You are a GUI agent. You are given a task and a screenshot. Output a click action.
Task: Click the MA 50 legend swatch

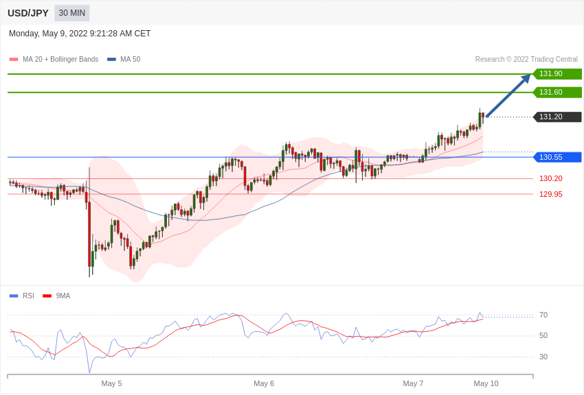pyautogui.click(x=111, y=60)
